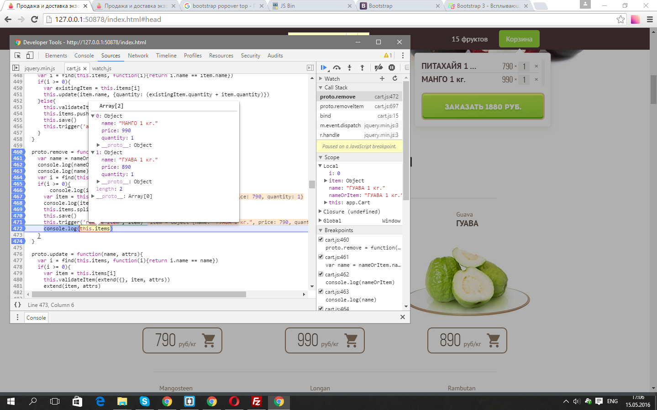Toggle breakpoint on line 472 gutter

point(18,228)
